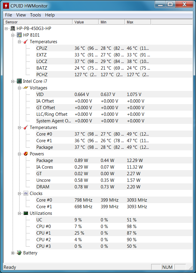The width and height of the screenshot is (196, 273).
Task: Open the File menu
Action: (8, 15)
